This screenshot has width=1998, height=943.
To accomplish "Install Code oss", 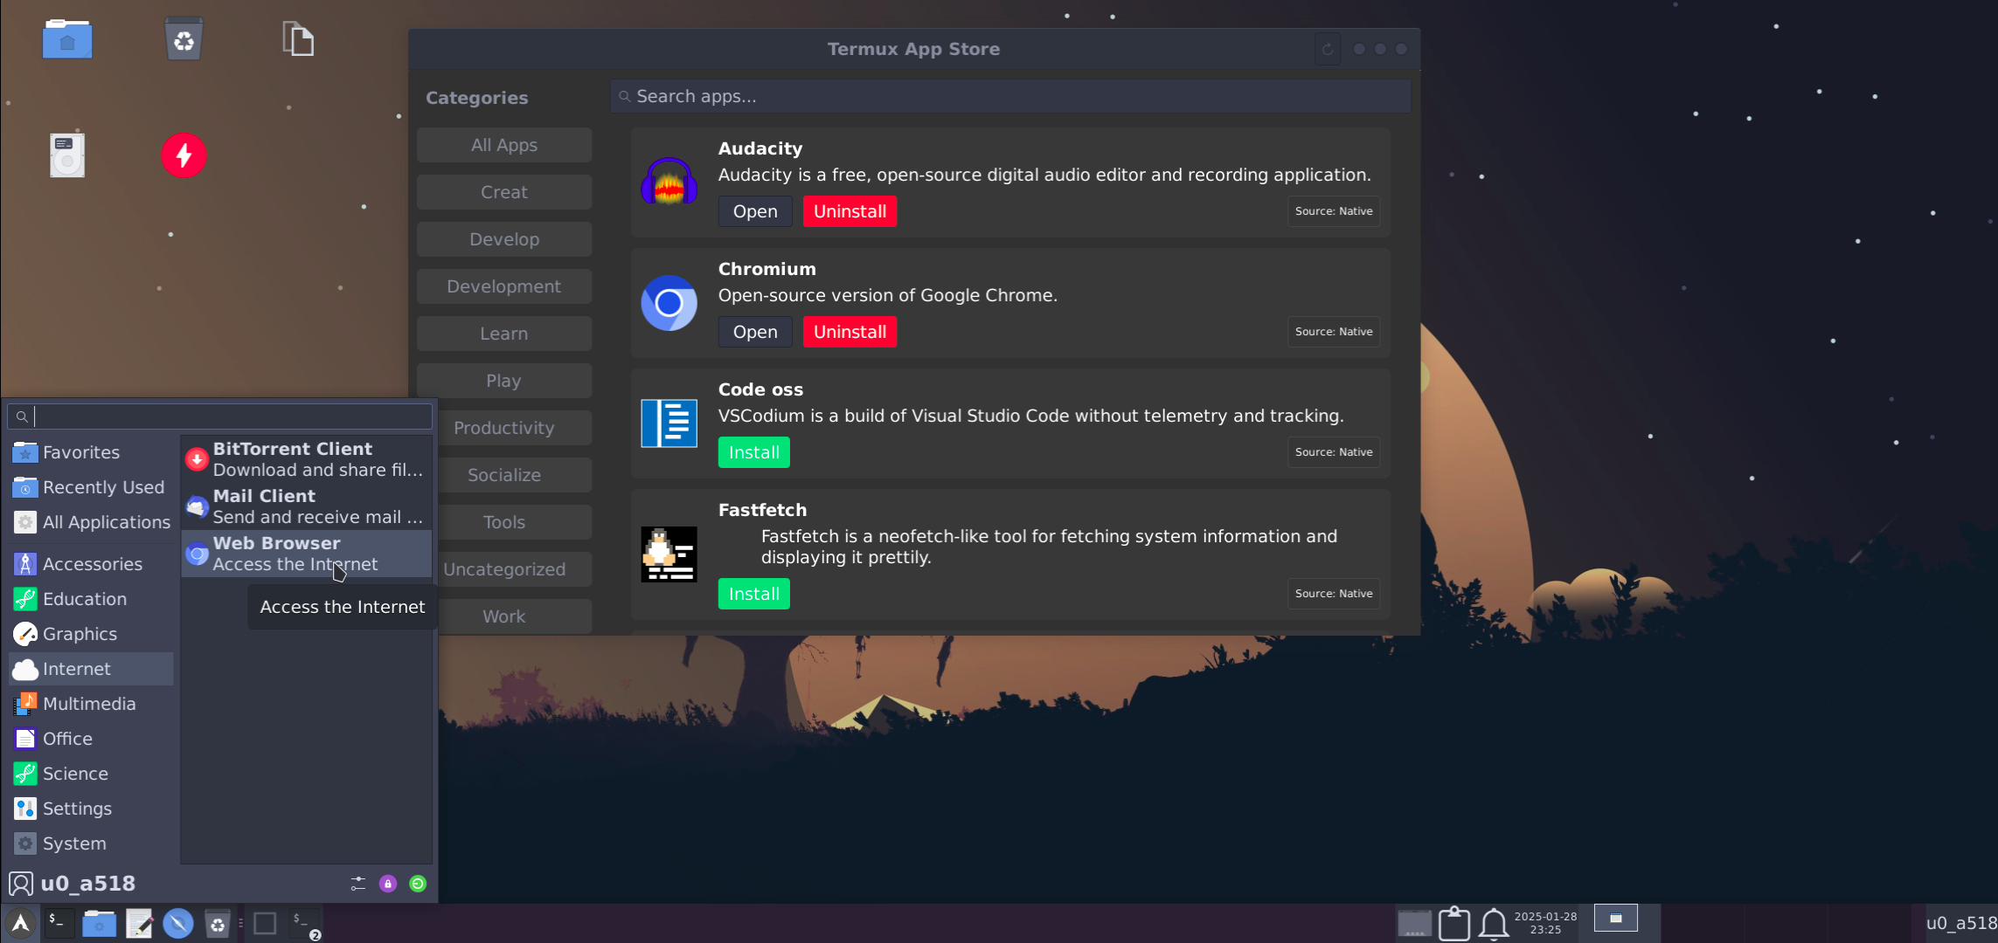I will [753, 452].
